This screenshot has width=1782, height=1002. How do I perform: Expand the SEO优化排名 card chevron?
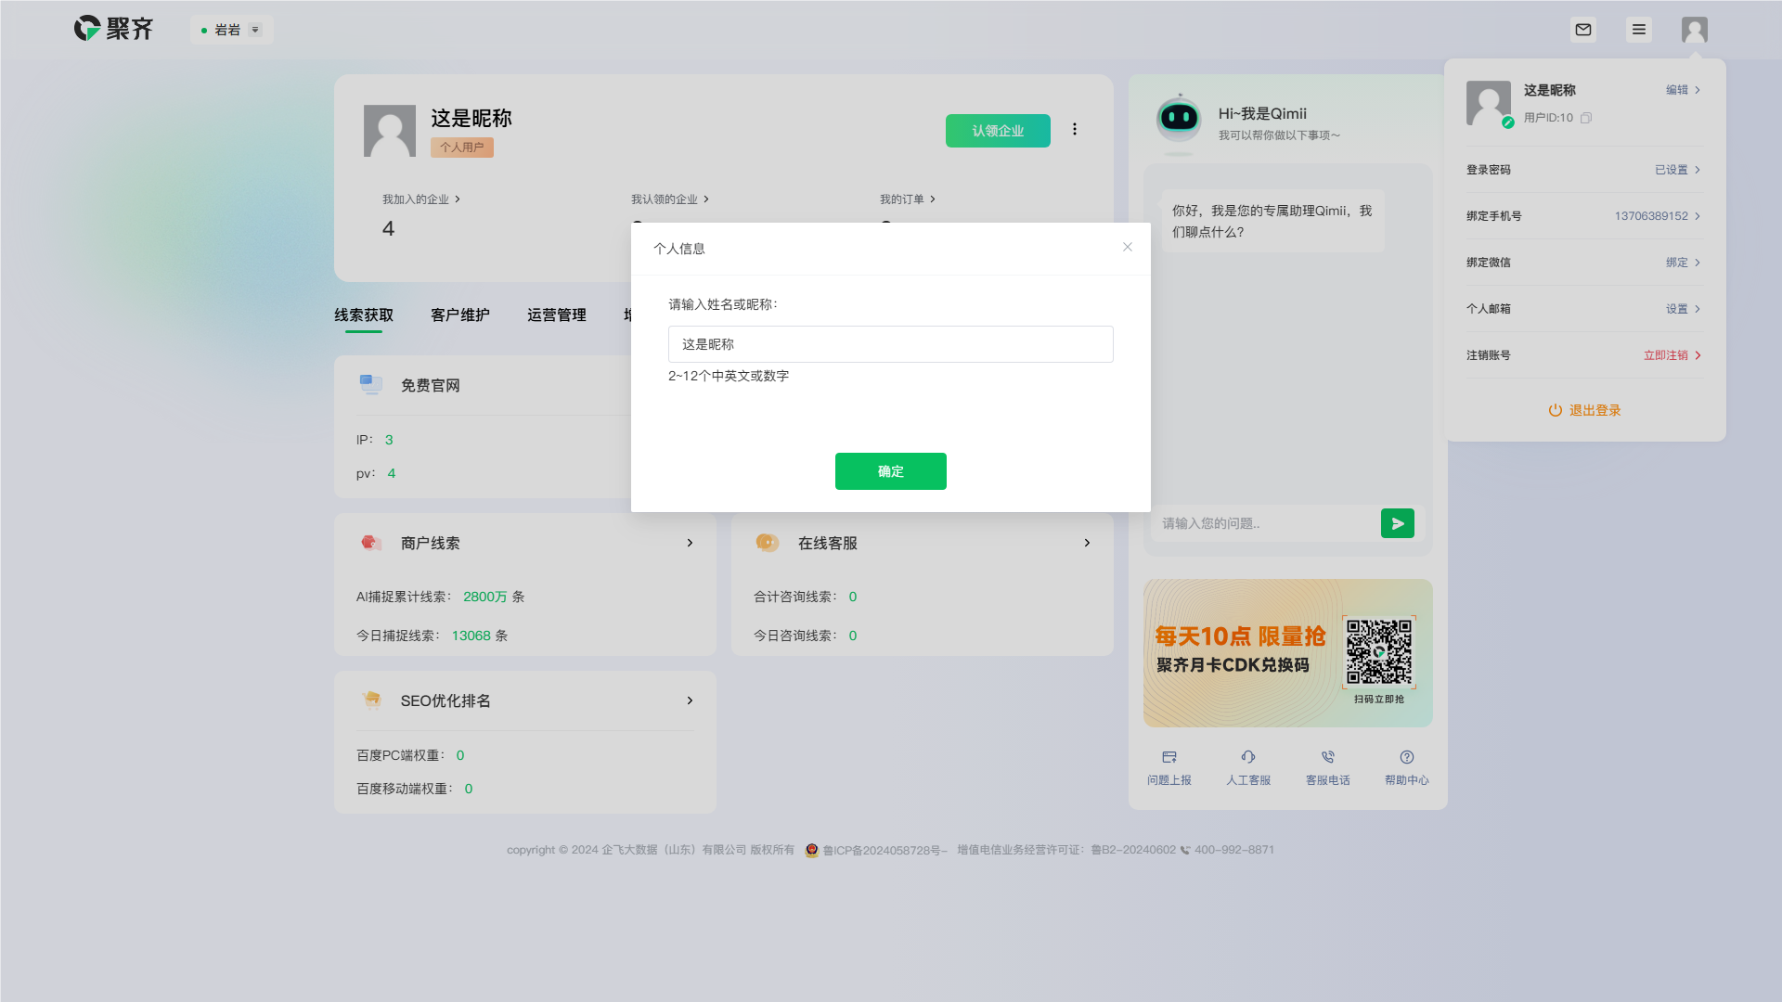[690, 700]
